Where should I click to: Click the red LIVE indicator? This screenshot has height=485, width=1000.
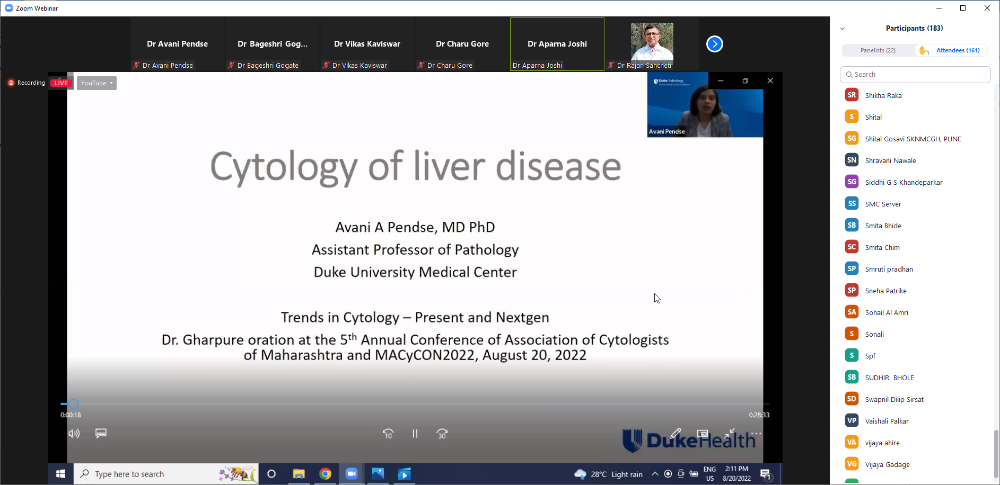click(x=61, y=83)
